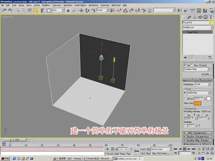Click the Render Scene teapot icon
215x161 pixels.
tap(212, 10)
